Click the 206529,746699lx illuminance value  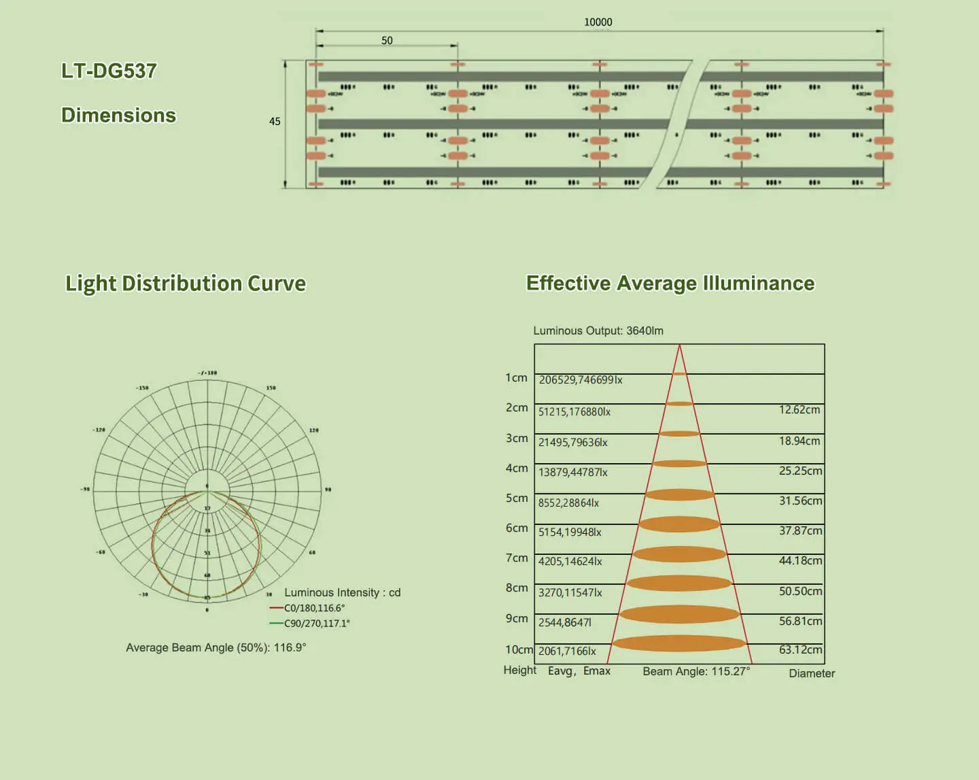tap(581, 379)
